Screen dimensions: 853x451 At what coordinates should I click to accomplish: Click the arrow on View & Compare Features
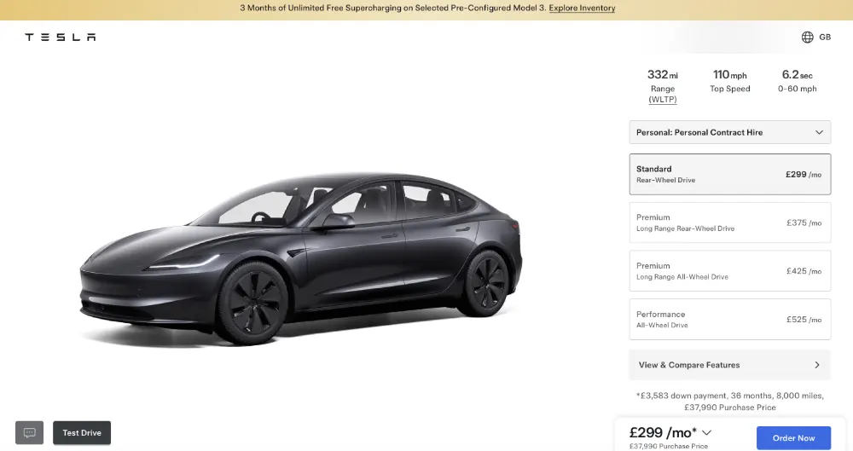816,365
